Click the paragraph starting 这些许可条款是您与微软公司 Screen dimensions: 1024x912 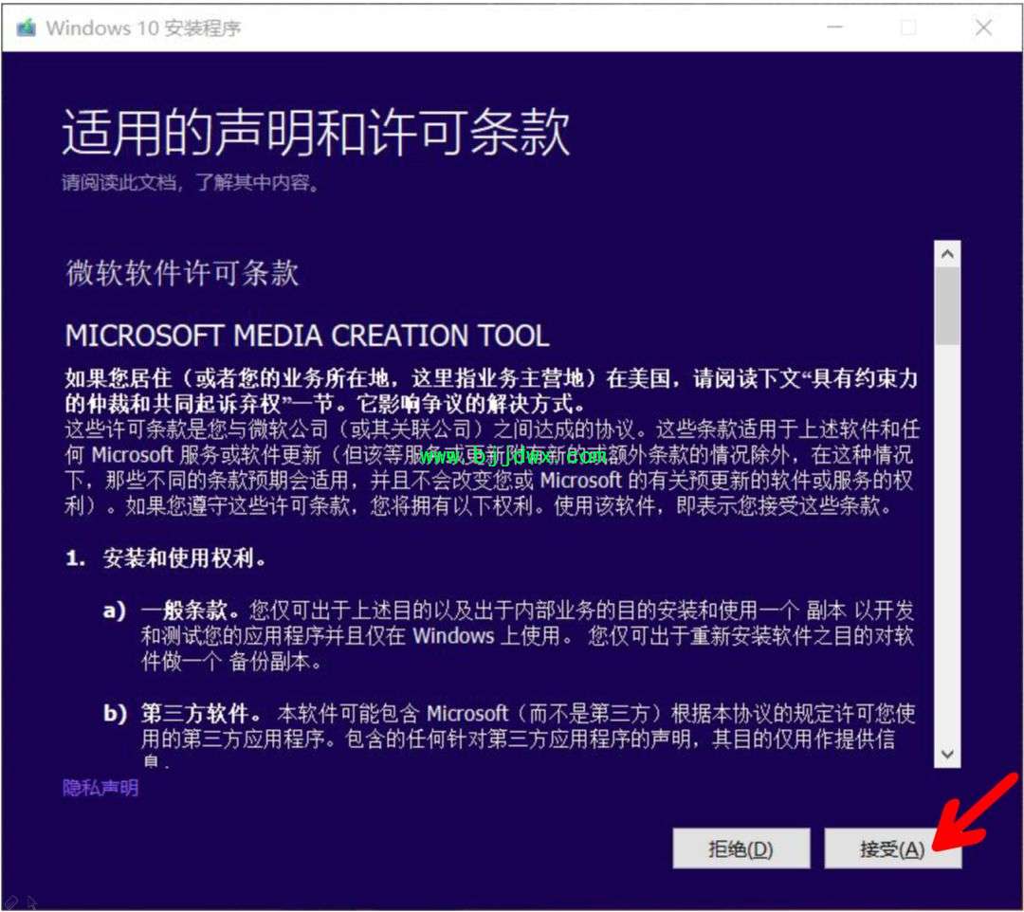(x=492, y=467)
